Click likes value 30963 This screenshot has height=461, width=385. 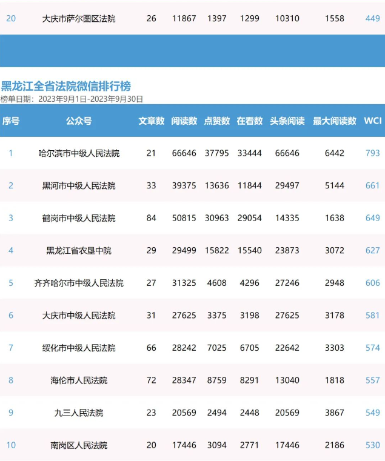click(216, 218)
